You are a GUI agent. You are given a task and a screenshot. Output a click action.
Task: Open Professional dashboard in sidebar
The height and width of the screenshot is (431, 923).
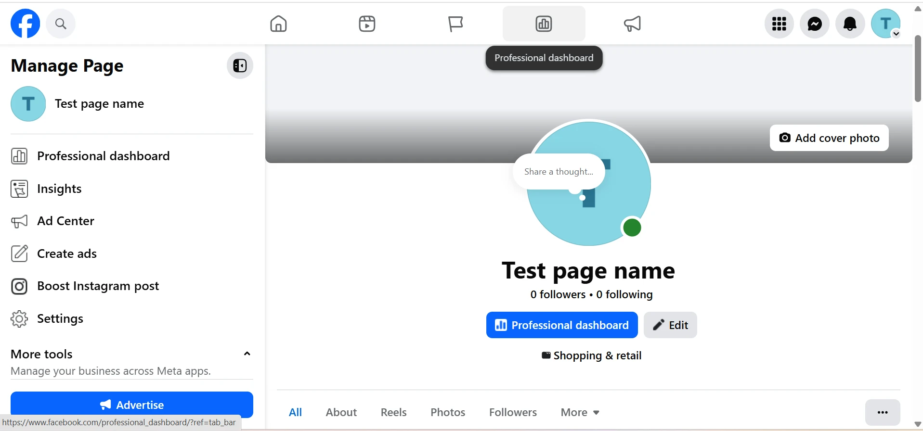131,156
